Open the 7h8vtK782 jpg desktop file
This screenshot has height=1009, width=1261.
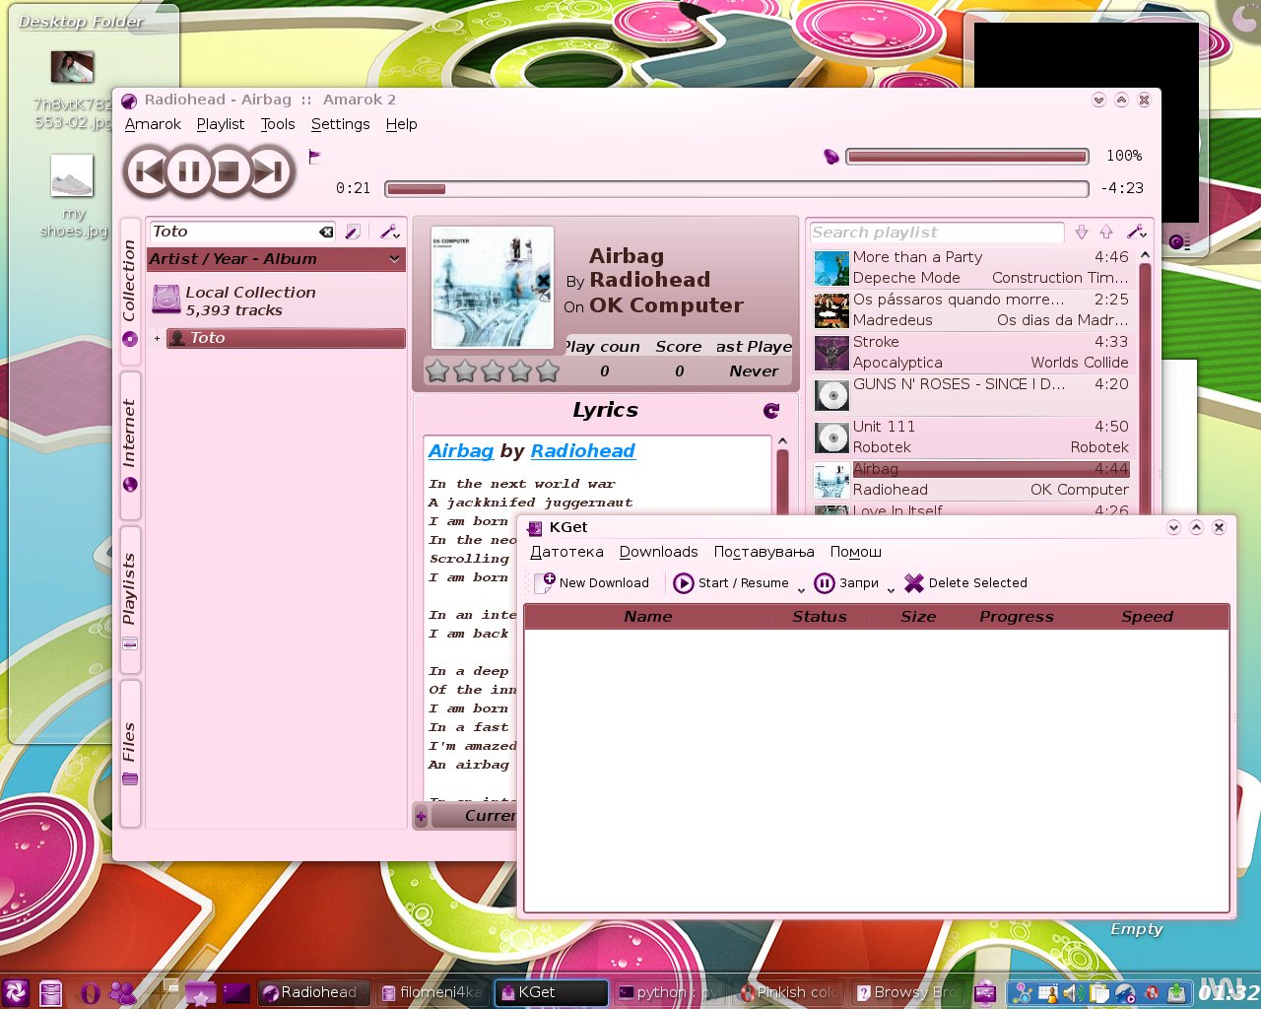point(72,89)
